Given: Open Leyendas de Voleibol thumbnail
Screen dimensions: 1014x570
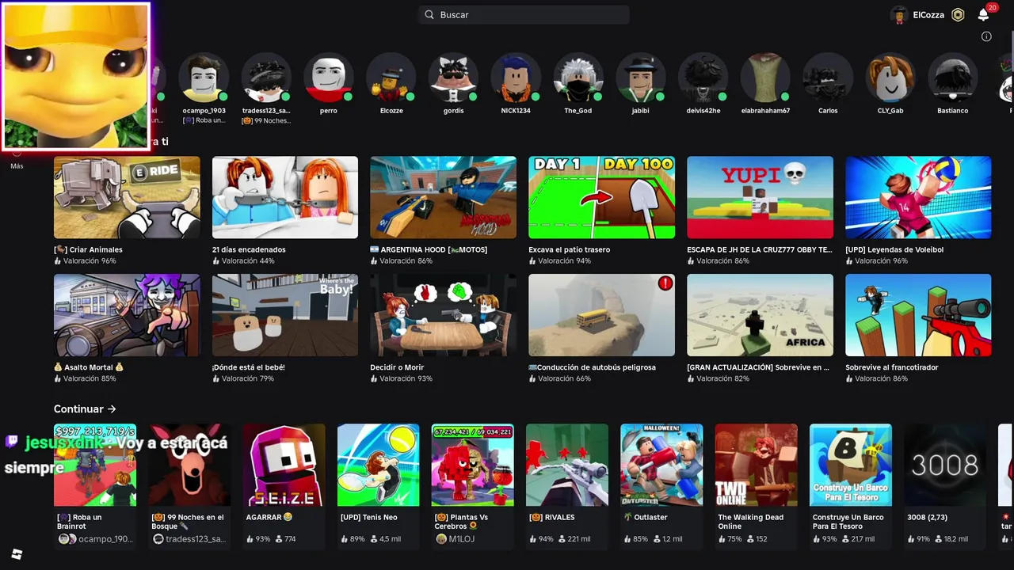Looking at the screenshot, I should 918,197.
